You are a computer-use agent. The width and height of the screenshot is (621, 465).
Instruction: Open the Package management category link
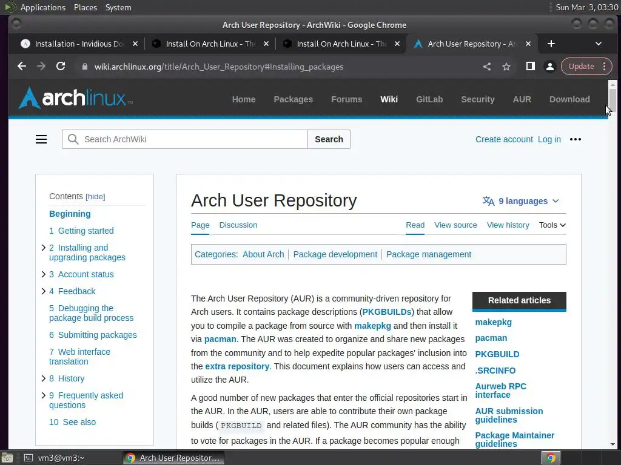pyautogui.click(x=429, y=254)
